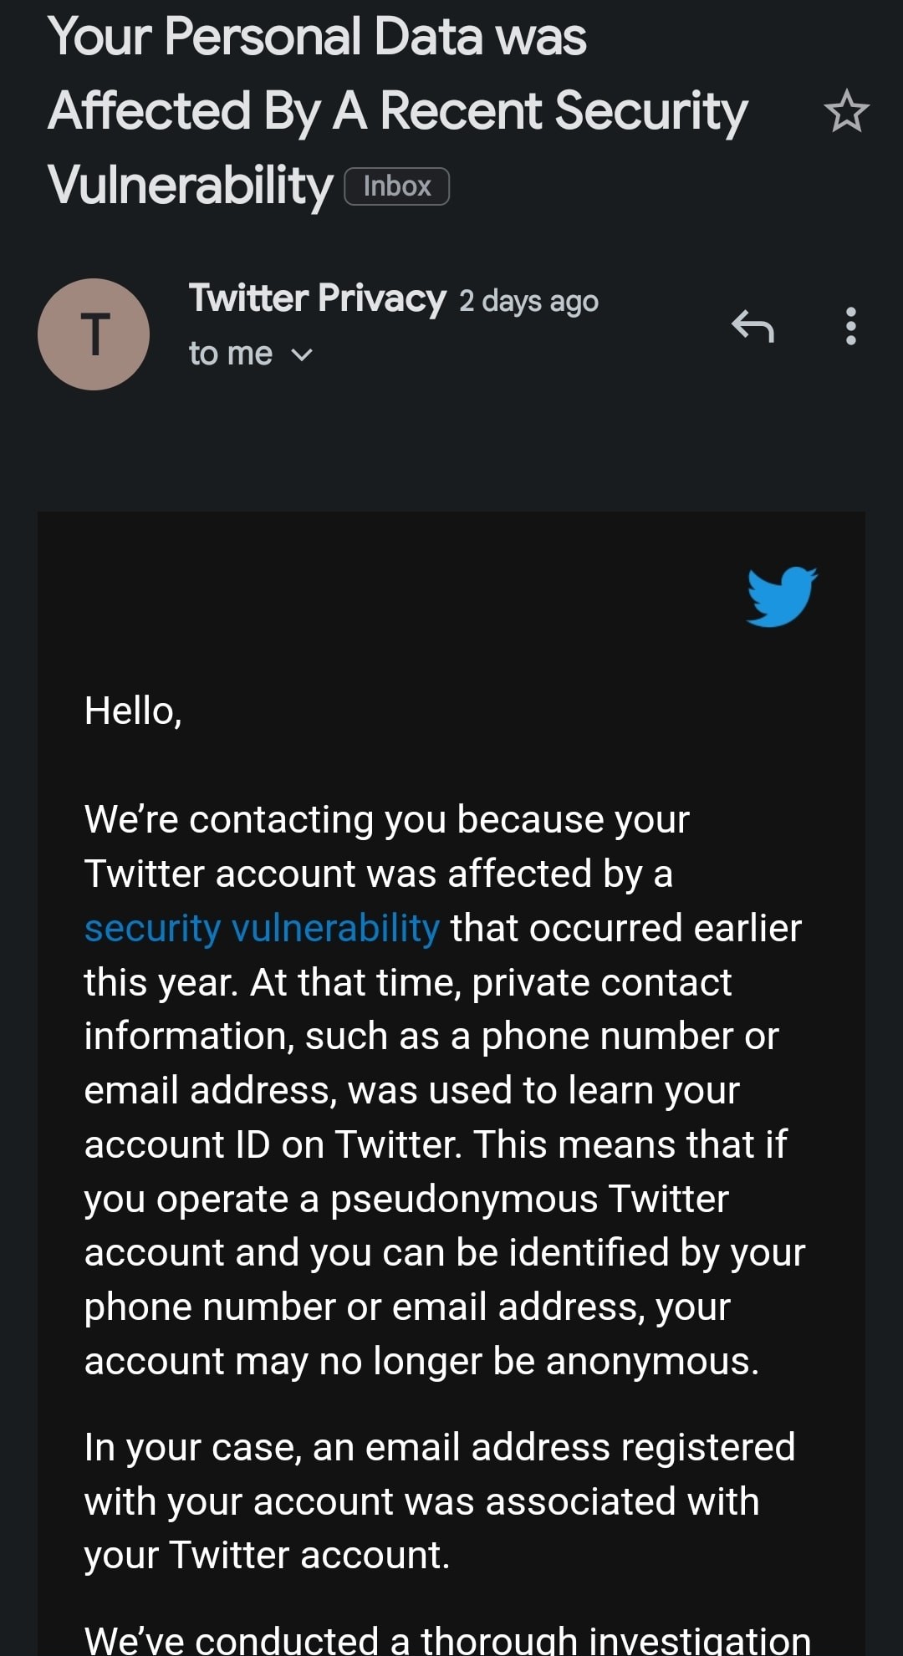The width and height of the screenshot is (903, 1656).
Task: Tap the blue Twitter bird logo
Action: pyautogui.click(x=782, y=596)
